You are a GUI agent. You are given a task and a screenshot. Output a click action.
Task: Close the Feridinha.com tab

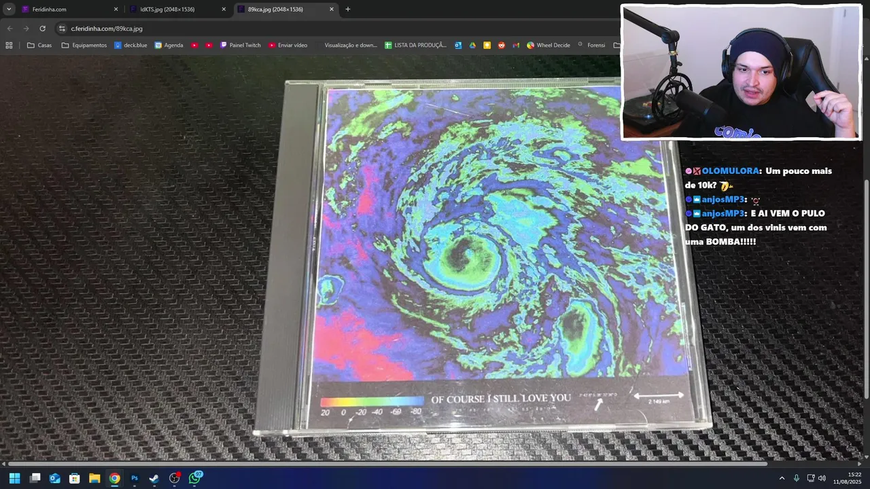[116, 10]
